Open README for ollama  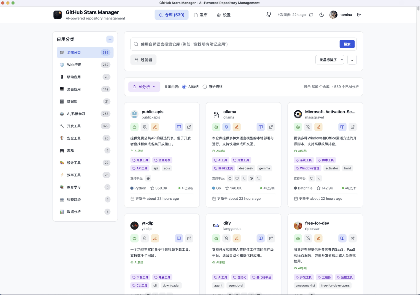261,127
